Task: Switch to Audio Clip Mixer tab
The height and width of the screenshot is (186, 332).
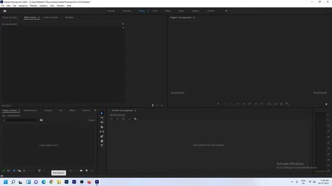Action: (51, 18)
